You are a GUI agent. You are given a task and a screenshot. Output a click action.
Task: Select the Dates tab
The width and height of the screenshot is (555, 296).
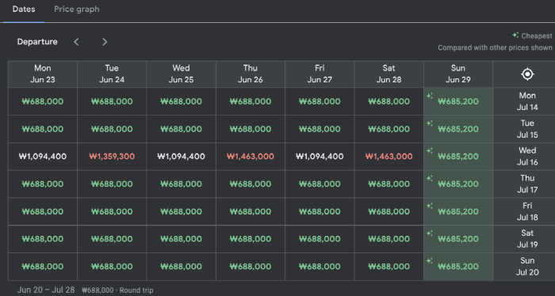[24, 9]
